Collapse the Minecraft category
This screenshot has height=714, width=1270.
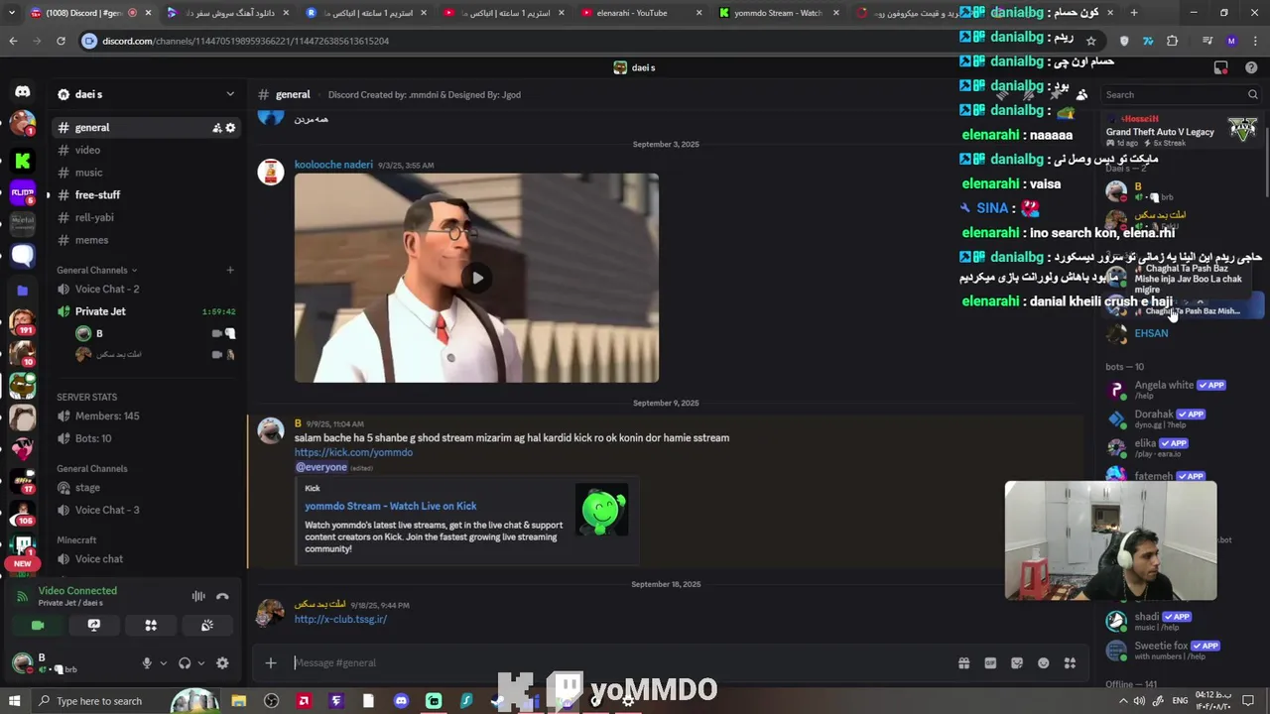[76, 540]
